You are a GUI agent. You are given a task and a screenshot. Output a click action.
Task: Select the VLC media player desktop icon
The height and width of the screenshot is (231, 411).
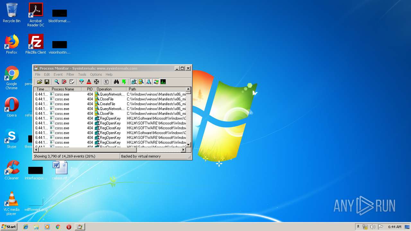12,204
